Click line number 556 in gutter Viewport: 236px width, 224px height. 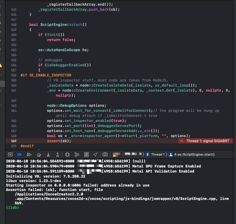(x=14, y=65)
